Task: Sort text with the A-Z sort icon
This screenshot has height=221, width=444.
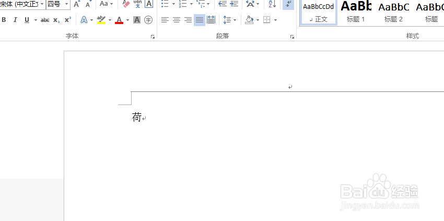Action: [x=272, y=4]
